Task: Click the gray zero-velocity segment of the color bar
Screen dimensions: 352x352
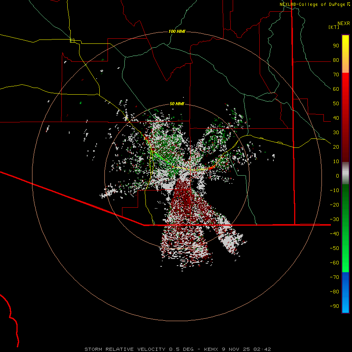Action: [x=345, y=173]
